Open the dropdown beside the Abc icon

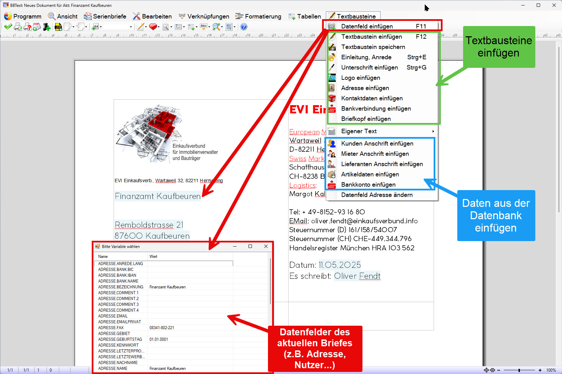(209, 27)
